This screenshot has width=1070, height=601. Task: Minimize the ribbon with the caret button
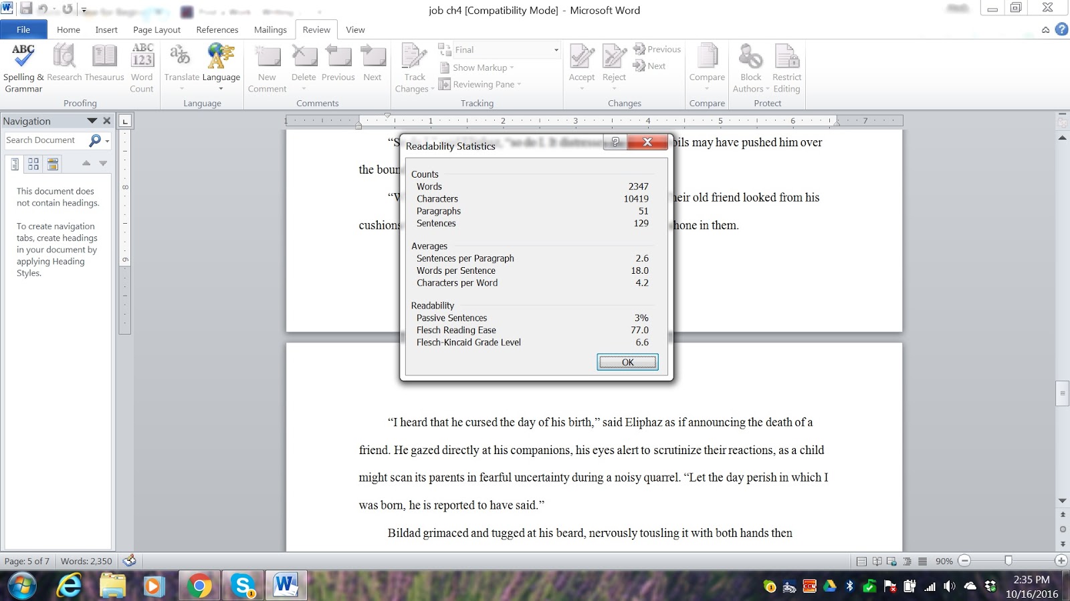[1045, 29]
